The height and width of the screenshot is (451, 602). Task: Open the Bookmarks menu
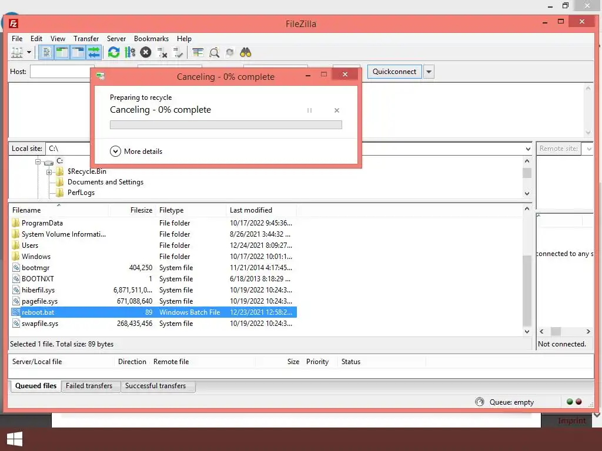click(x=151, y=39)
